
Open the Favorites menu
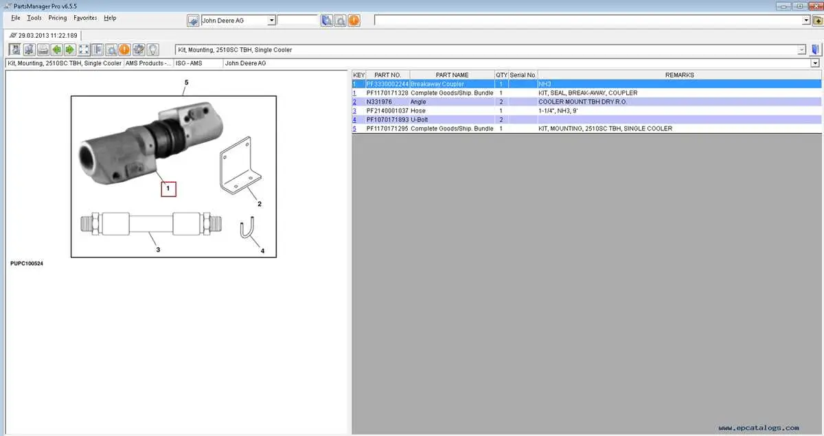coord(85,18)
